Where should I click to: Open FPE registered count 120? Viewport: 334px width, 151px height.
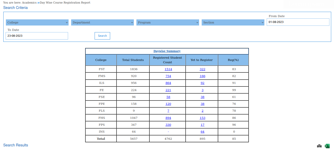tap(168, 104)
